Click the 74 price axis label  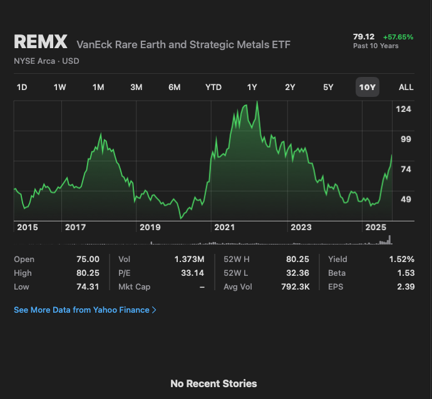pos(406,169)
